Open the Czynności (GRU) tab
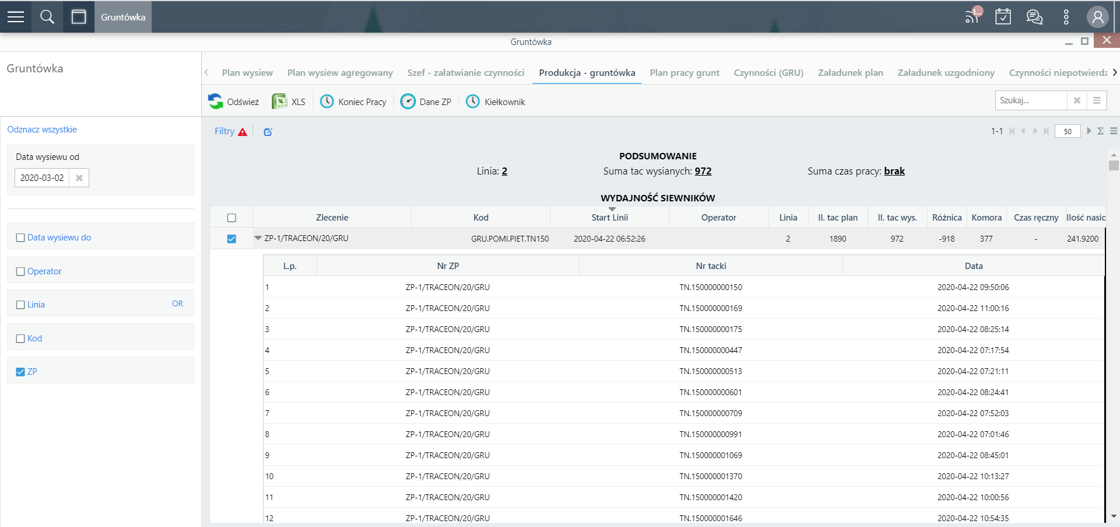1120x527 pixels. [768, 73]
